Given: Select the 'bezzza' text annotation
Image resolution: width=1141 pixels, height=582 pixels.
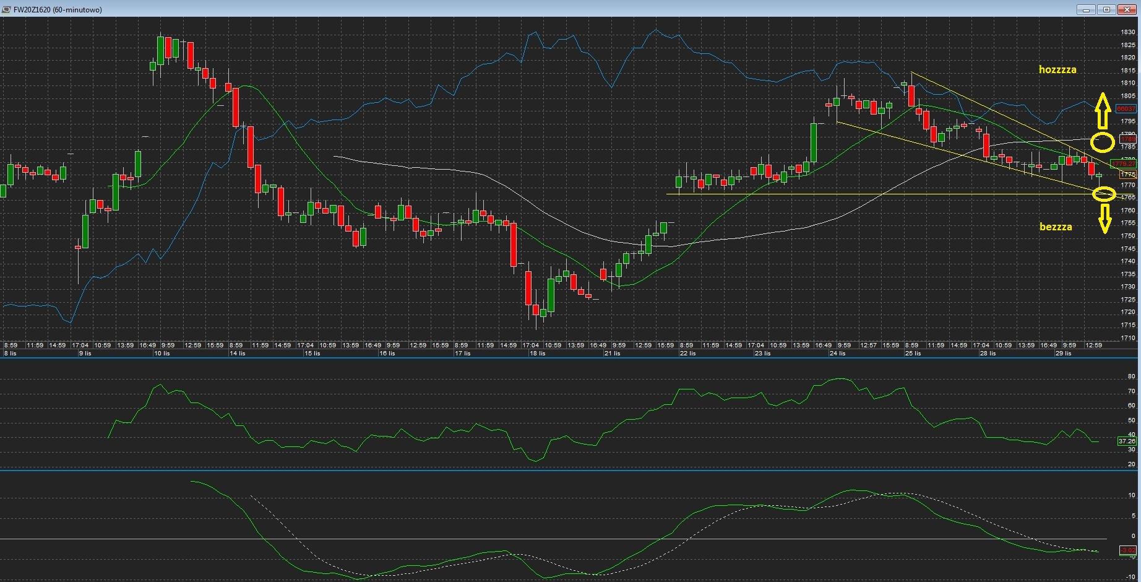Looking at the screenshot, I should 1056,227.
